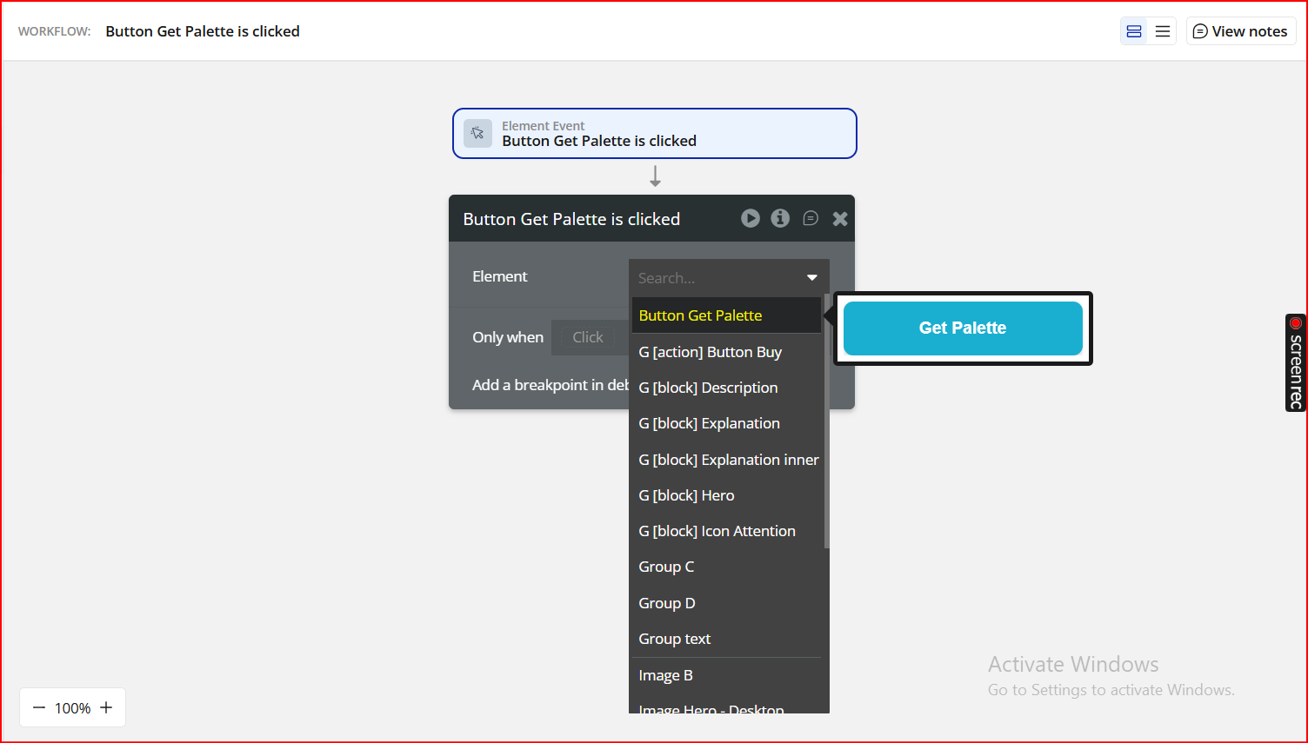Choose "G [block] Hero" in the dropdown

click(x=686, y=495)
